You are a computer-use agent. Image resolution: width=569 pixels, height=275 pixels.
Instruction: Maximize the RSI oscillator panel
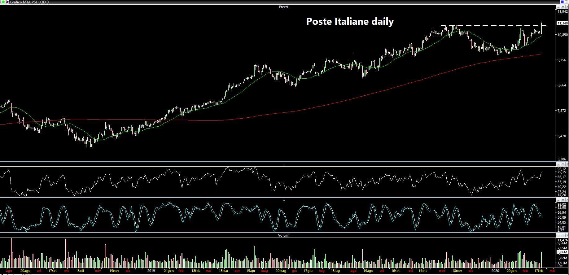coord(562,164)
